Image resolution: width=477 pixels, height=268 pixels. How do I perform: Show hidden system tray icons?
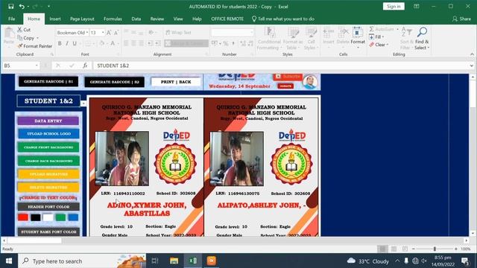point(397,261)
